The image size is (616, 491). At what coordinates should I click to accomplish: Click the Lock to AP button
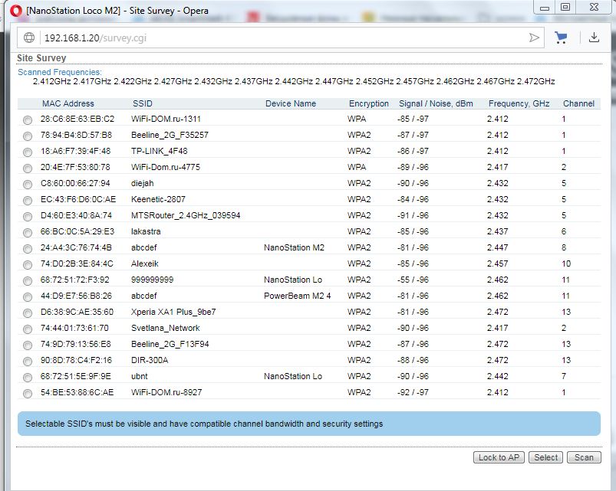[499, 457]
